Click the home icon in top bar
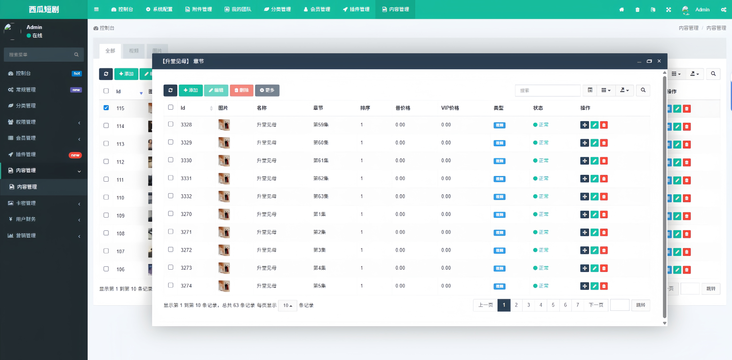Screen dimensions: 732x360 click(621, 9)
